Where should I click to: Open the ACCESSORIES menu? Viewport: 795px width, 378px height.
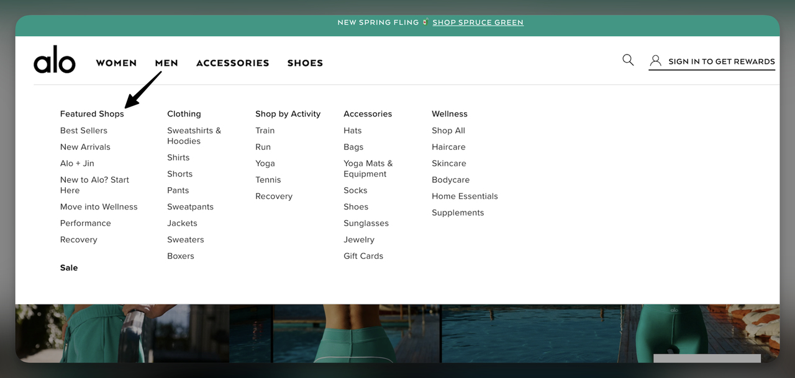click(233, 63)
